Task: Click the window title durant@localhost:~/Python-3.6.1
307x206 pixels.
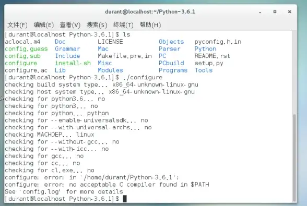Action: [x=150, y=12]
